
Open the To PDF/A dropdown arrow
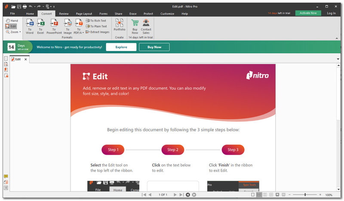[83, 32]
